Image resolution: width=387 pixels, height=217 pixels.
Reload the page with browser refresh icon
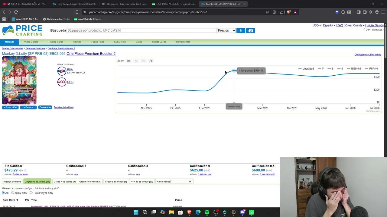click(16, 12)
